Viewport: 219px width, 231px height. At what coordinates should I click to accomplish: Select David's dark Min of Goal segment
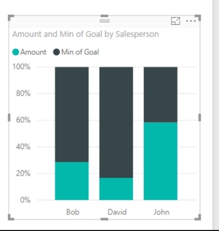tap(116, 122)
